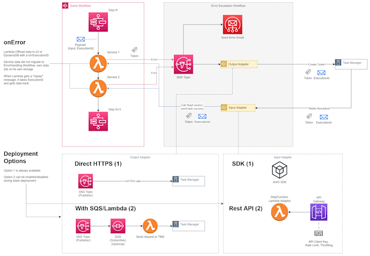The image size is (370, 256).
Task: Select the With SQS/Lambda (2) heading
Action: [x=106, y=209]
